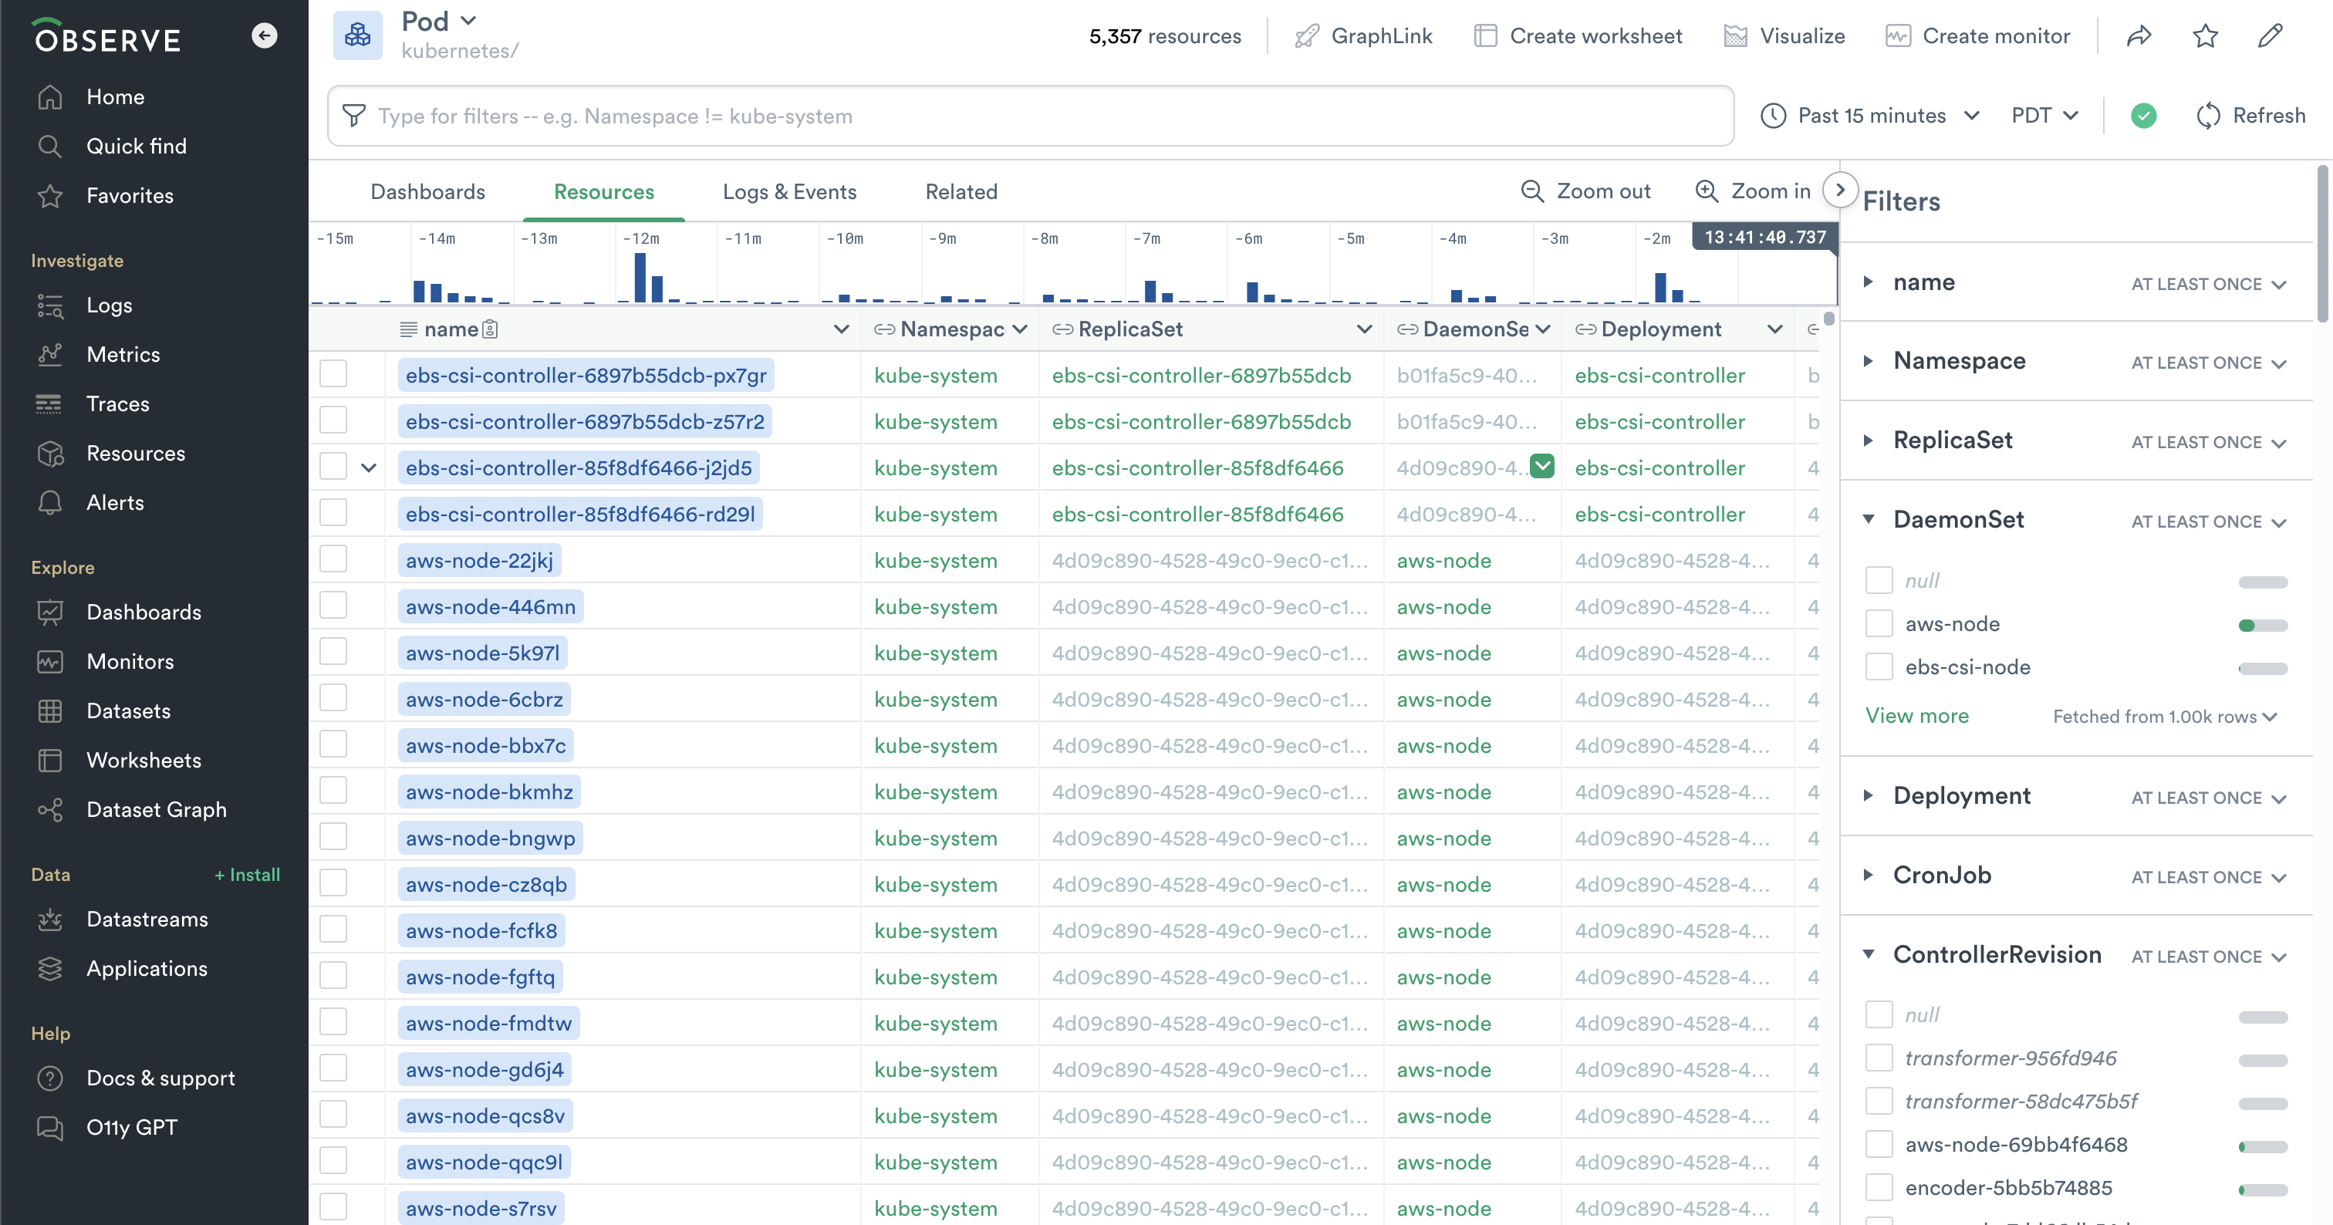
Task: Click the filter query input field
Action: [x=1032, y=116]
